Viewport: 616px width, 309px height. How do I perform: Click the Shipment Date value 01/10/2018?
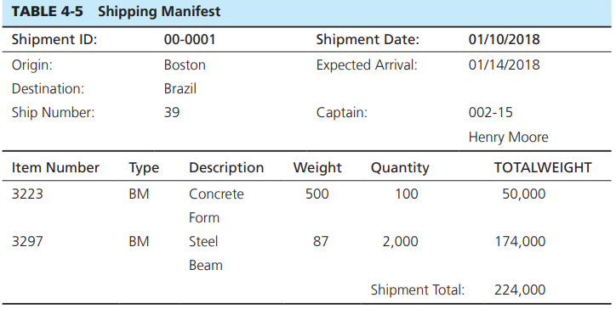504,40
